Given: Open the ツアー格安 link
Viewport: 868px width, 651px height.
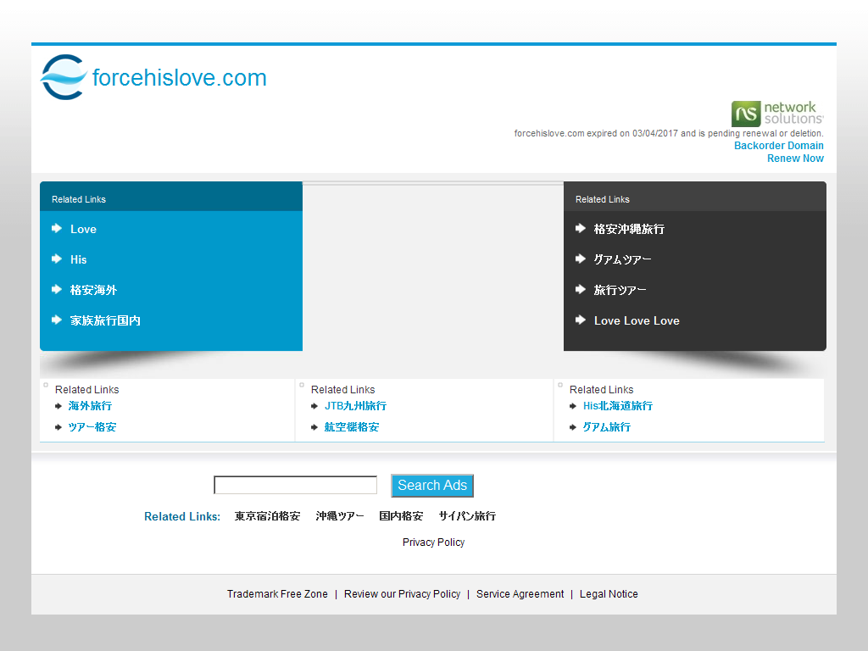Looking at the screenshot, I should 92,427.
